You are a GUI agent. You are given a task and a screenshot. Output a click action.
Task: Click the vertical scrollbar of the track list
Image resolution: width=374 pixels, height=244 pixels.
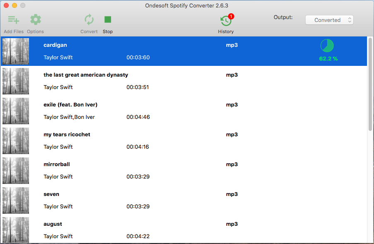click(x=370, y=84)
